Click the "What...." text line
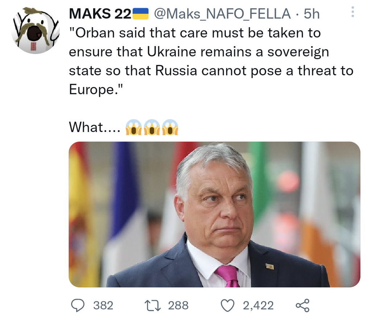 coord(94,127)
